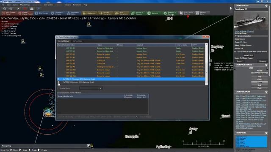Set time compression to 15 sec

pyautogui.click(x=14, y=150)
